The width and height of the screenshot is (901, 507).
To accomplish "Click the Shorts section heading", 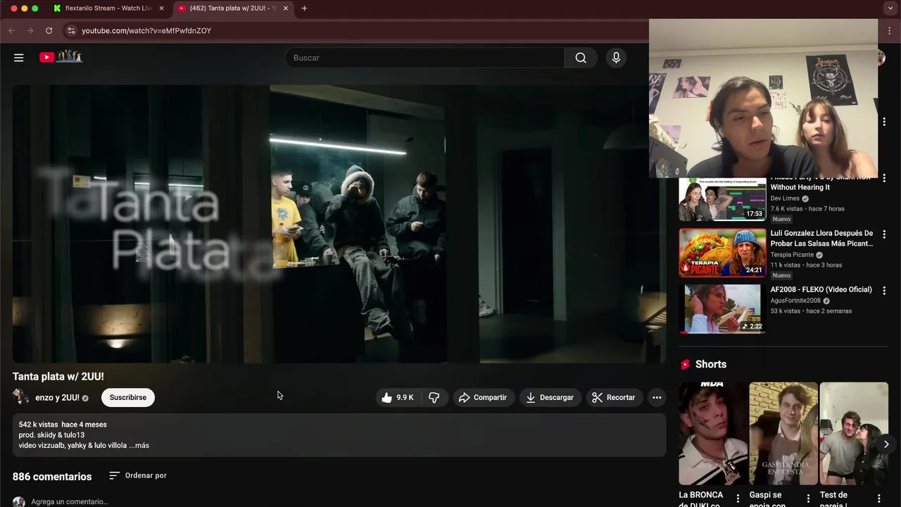I will pyautogui.click(x=711, y=364).
